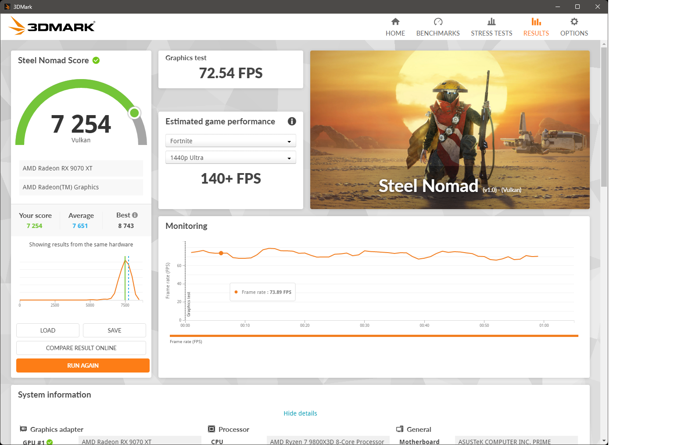Click the Graphics adapter section icon
Viewport: 674px width, 445px height.
point(23,429)
